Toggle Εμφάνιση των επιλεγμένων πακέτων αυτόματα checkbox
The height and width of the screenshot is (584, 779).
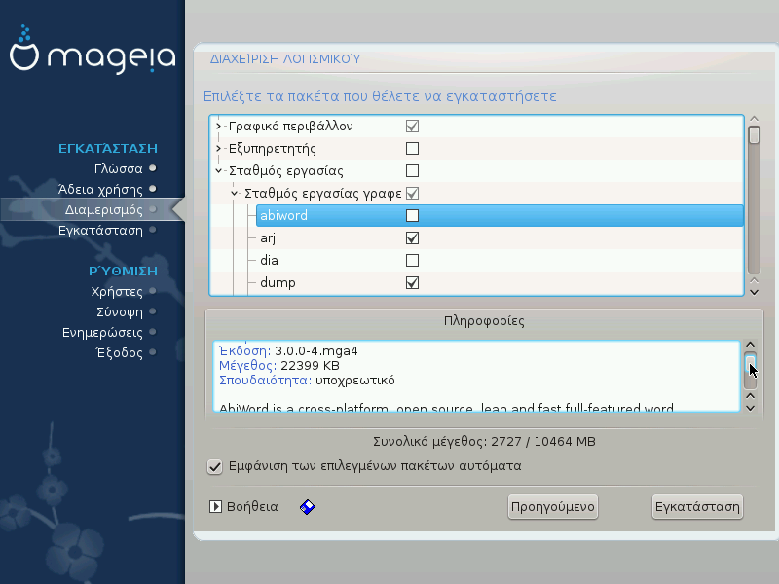[214, 467]
